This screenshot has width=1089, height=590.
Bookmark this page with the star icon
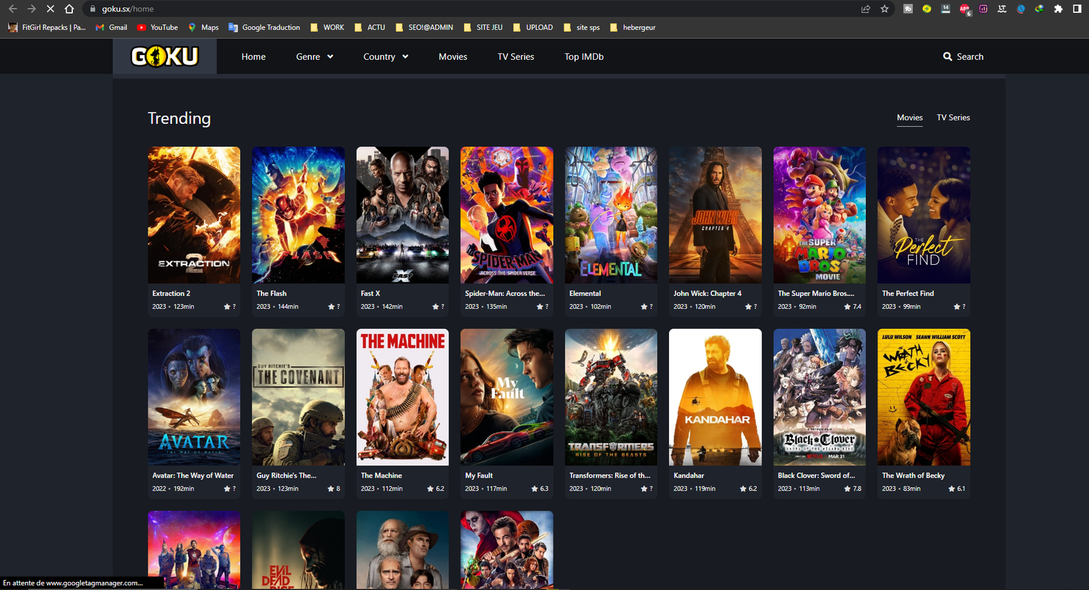(x=884, y=9)
